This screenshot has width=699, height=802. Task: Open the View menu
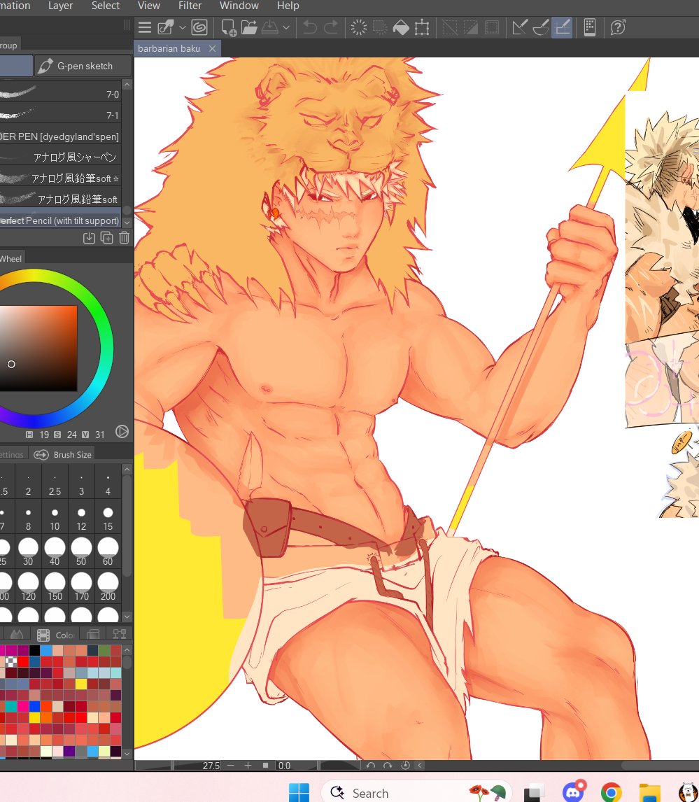(x=149, y=6)
